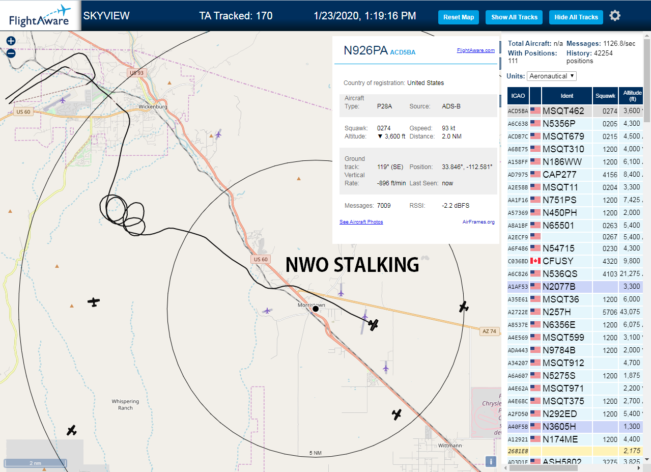The width and height of the screenshot is (651, 472).
Task: Click the US flag in the N2077B row
Action: point(535,286)
